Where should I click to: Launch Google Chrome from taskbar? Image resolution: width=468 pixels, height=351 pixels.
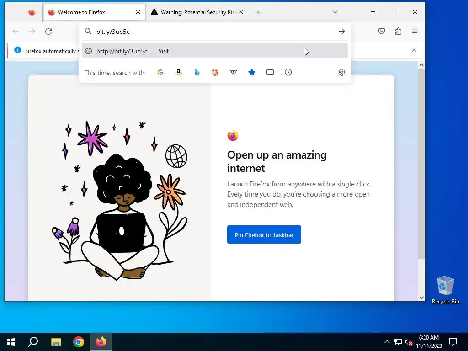coord(79,342)
